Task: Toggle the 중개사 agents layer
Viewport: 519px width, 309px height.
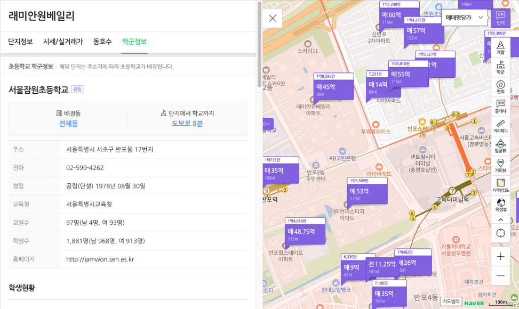Action: click(500, 107)
